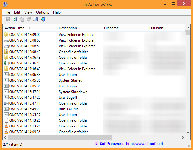Sort by Filename column header

(125, 28)
